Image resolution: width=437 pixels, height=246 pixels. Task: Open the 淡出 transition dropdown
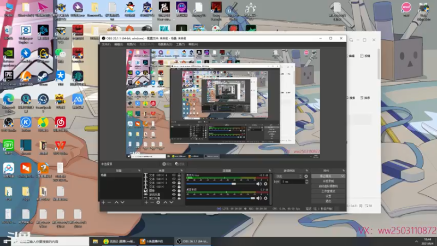tap(288, 176)
